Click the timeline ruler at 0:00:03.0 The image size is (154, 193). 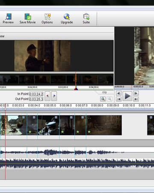18,106
